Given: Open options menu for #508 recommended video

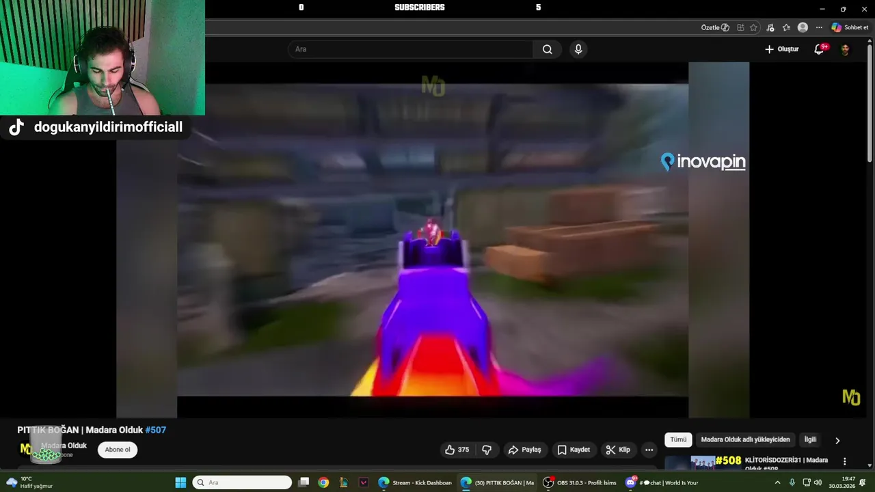Looking at the screenshot, I should [x=844, y=462].
